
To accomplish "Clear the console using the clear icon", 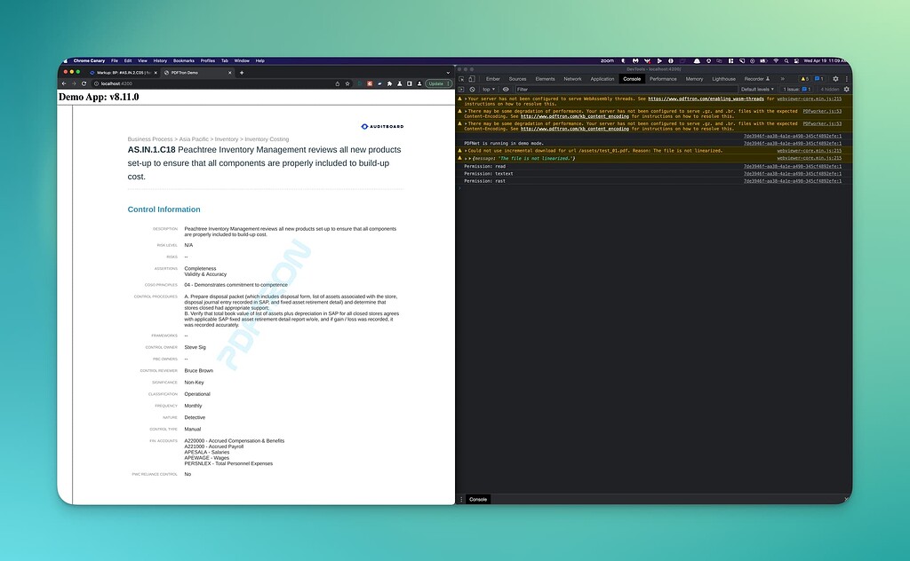I will click(x=472, y=89).
